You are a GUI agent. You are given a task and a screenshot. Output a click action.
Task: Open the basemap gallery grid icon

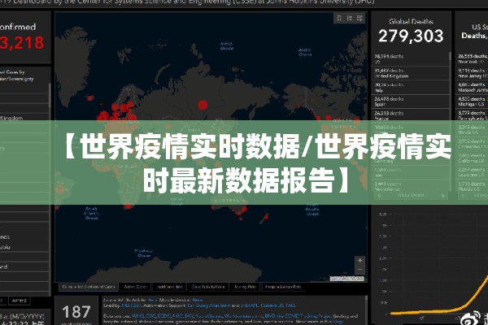tap(359, 19)
